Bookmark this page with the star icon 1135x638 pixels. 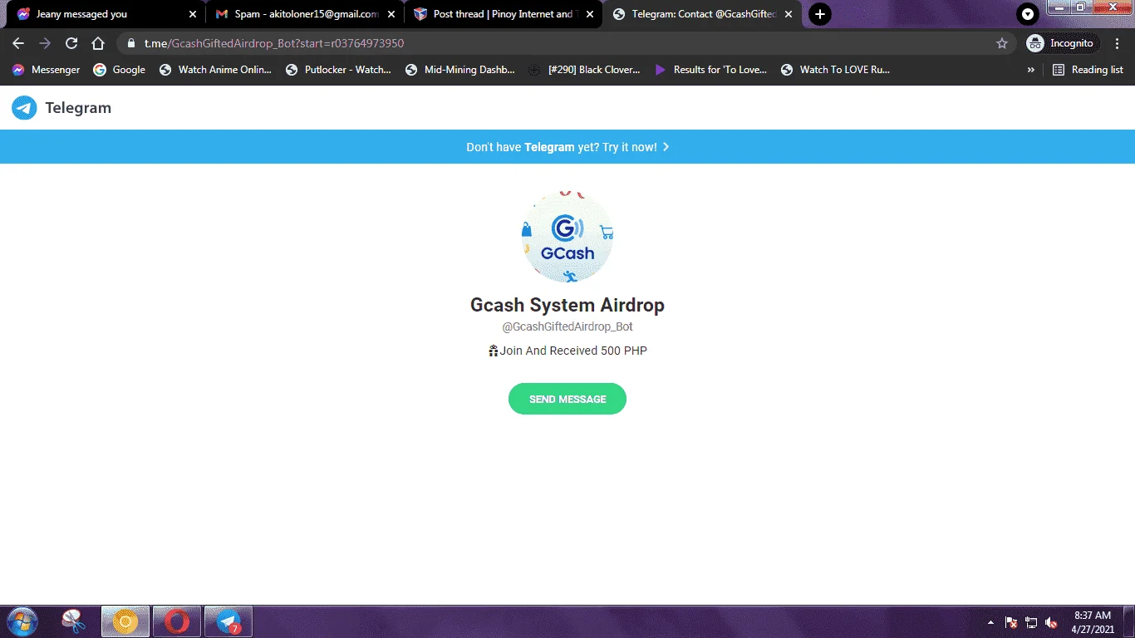pos(1002,43)
